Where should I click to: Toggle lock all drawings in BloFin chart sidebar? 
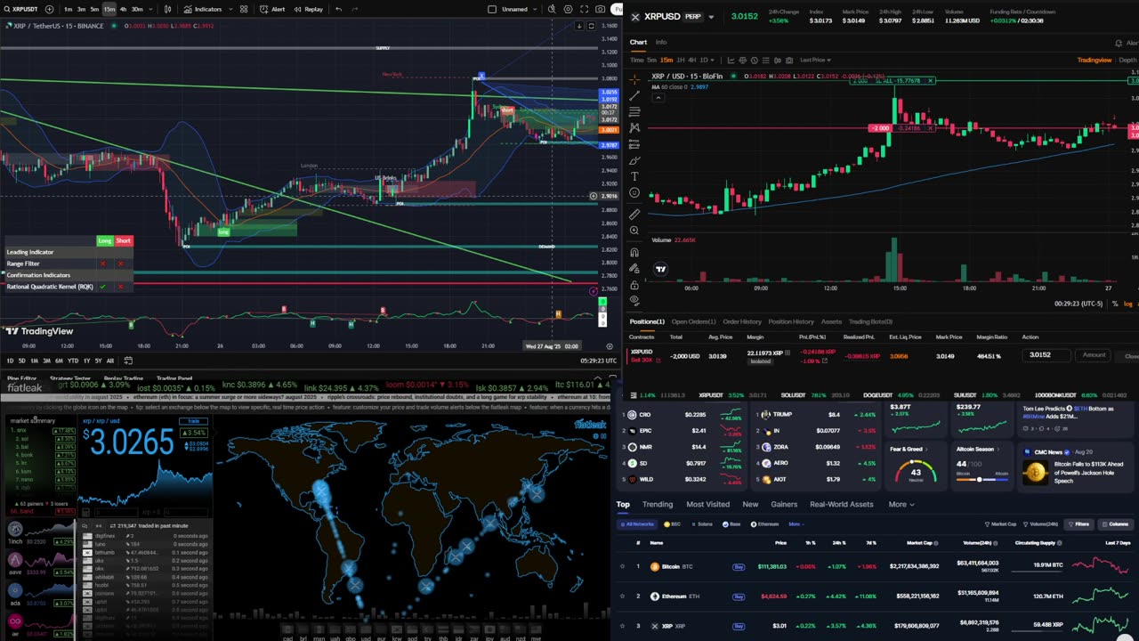[634, 285]
